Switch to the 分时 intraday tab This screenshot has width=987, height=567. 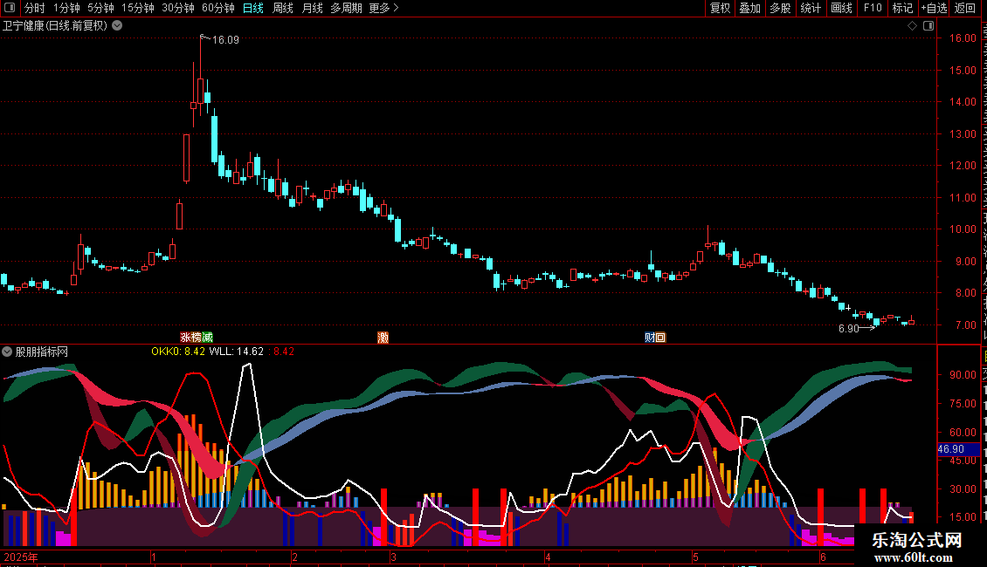[x=35, y=8]
